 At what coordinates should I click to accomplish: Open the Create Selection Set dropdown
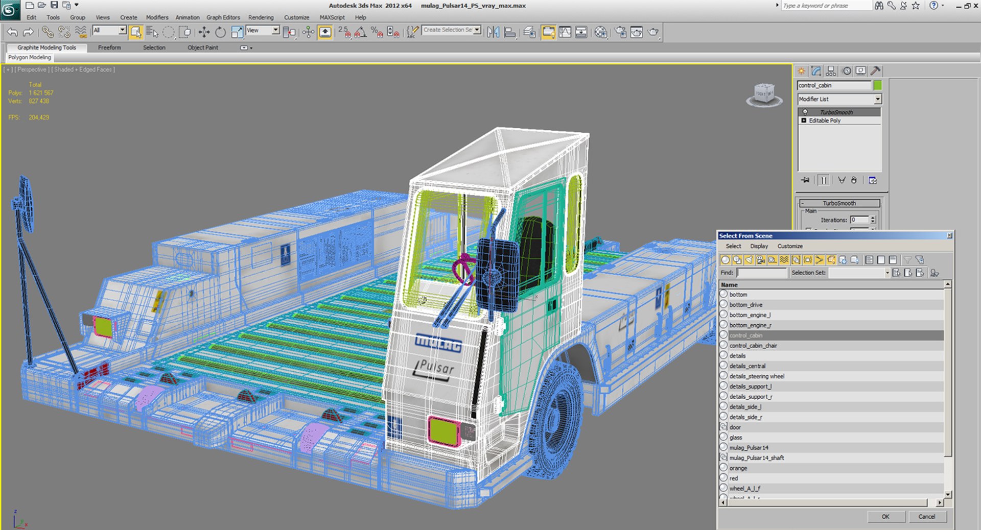click(x=477, y=30)
